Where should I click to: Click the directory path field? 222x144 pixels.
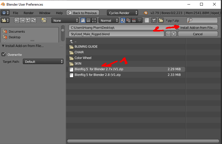coord(123,28)
